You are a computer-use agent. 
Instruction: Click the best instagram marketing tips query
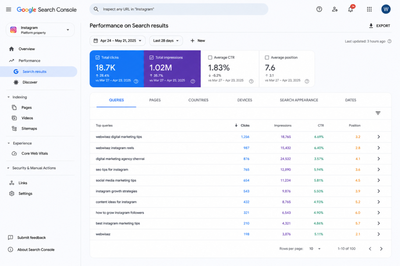[x=118, y=223]
